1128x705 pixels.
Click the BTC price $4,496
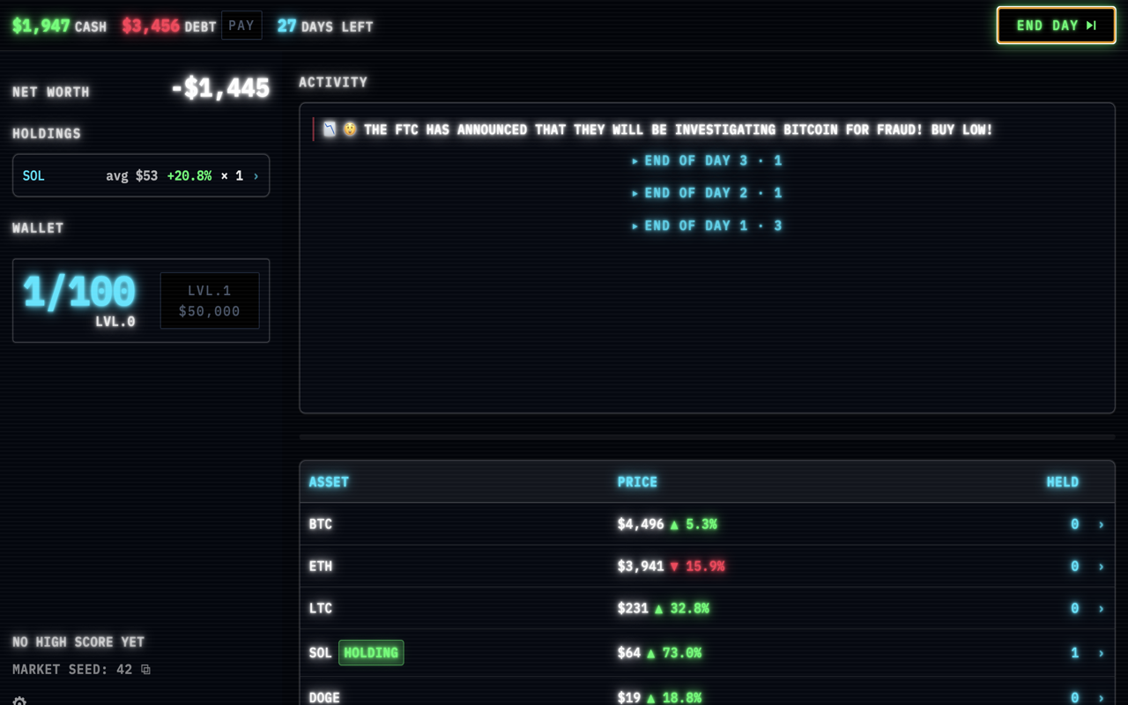(641, 524)
